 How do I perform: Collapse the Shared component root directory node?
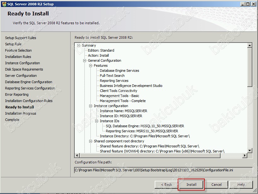pos(90,141)
